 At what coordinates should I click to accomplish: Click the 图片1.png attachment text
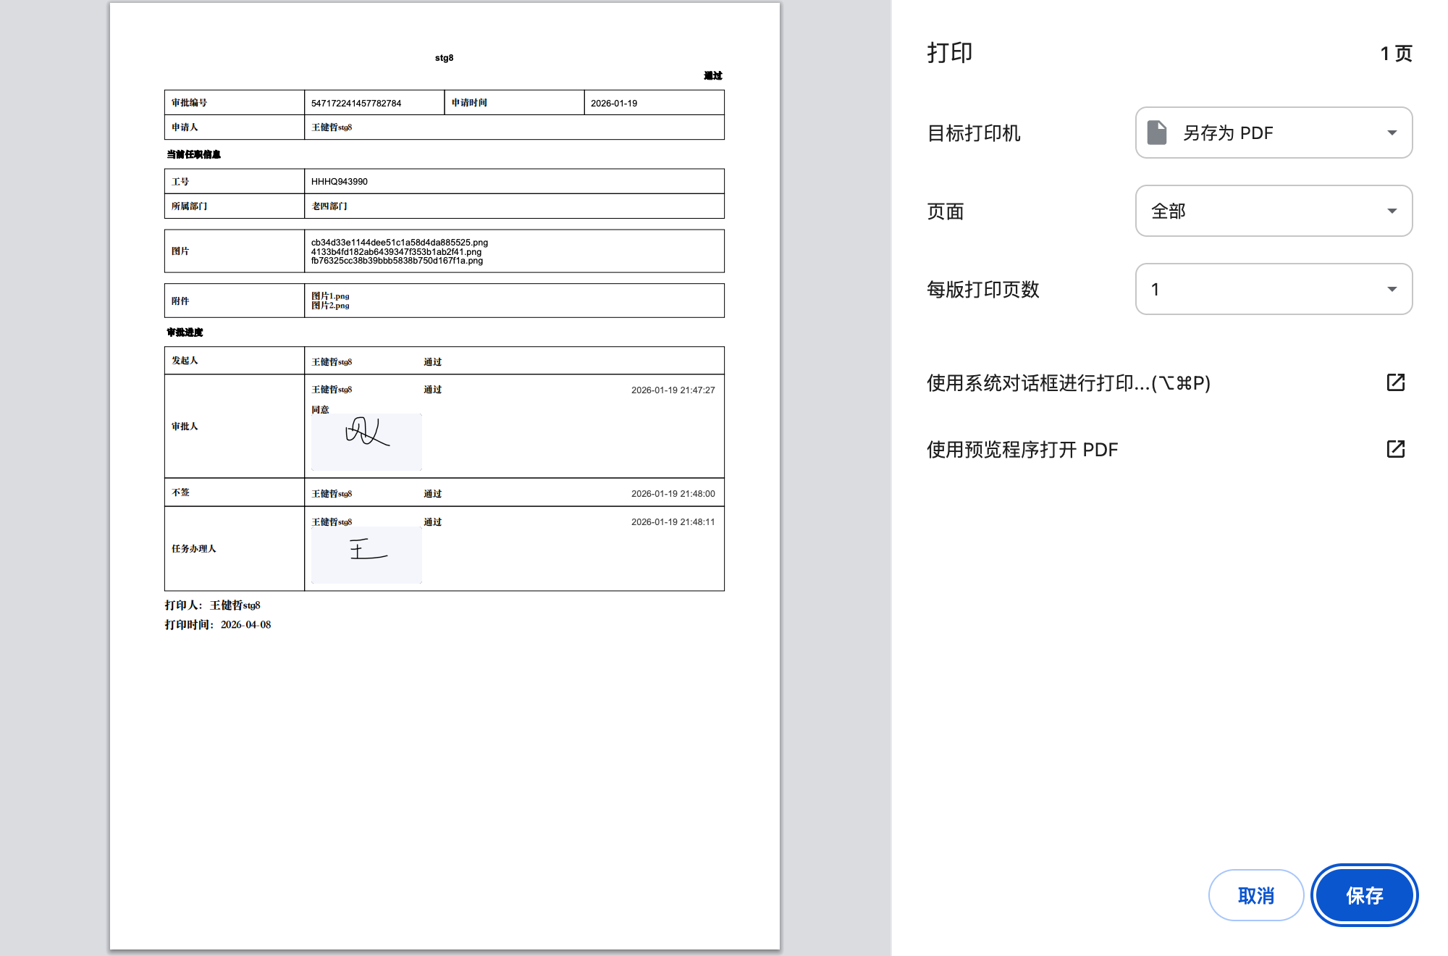(x=330, y=295)
